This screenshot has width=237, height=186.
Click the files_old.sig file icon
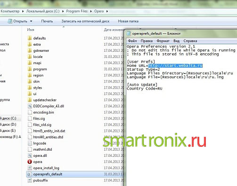pyautogui.click(x=30, y=125)
